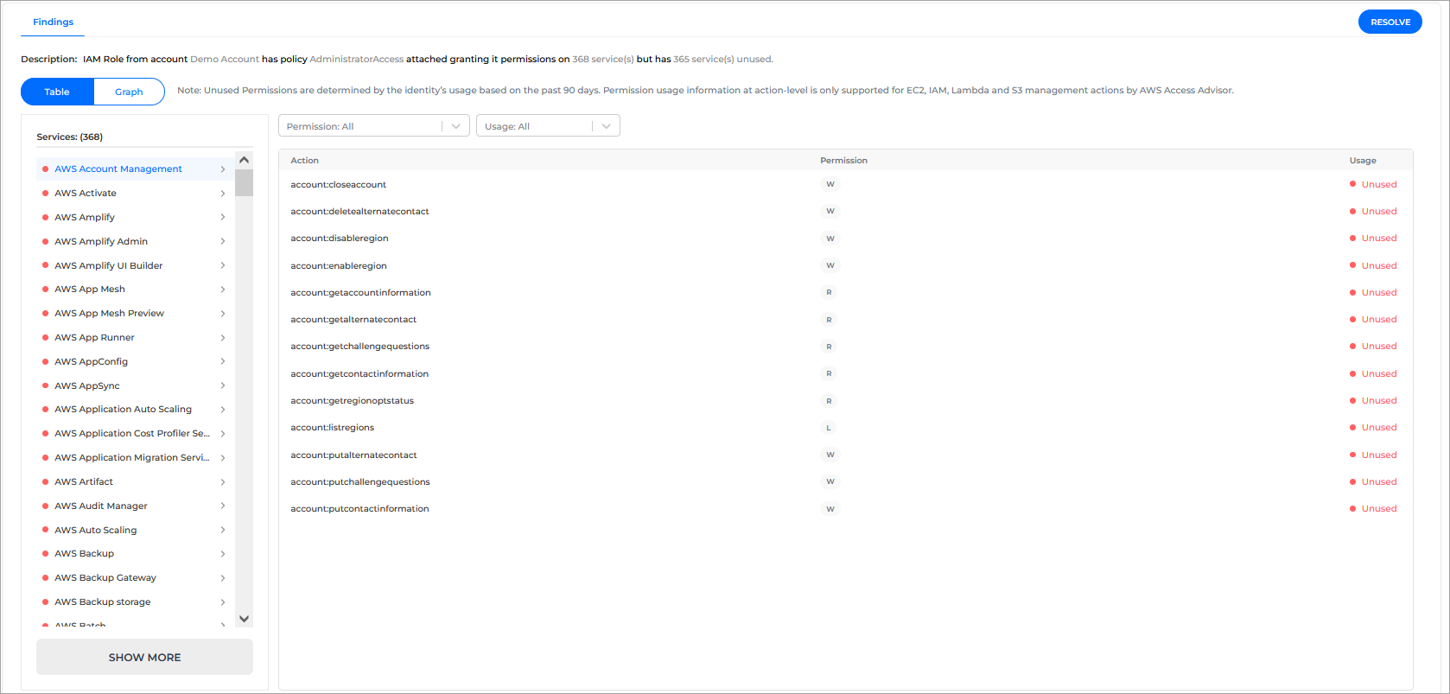Click the account:listregions action
This screenshot has height=694, width=1450.
332,428
